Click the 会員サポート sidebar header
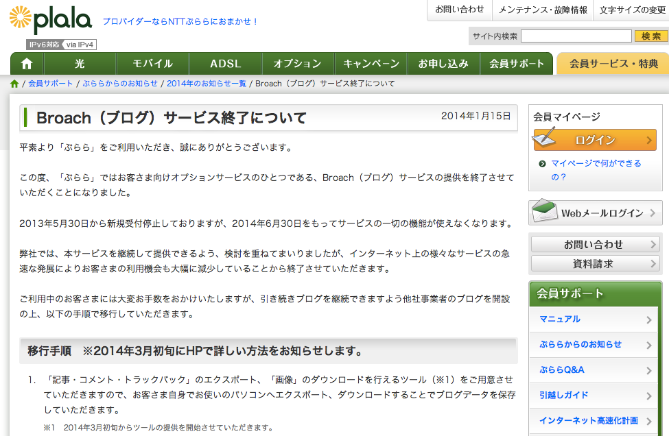Viewport: 669px width, 436px height. [x=595, y=293]
